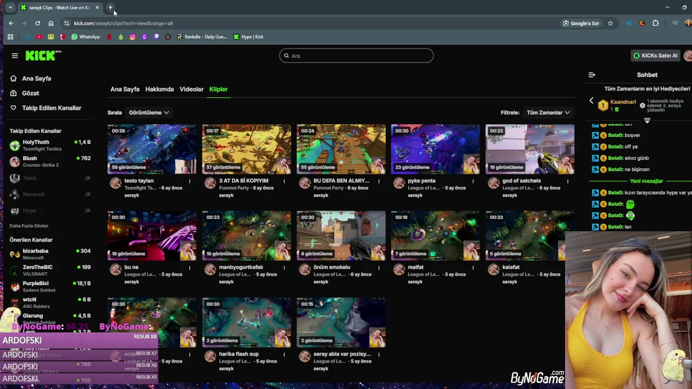Open the options menu for malfat clip
Screen dimensions: 692x389
pos(473,267)
